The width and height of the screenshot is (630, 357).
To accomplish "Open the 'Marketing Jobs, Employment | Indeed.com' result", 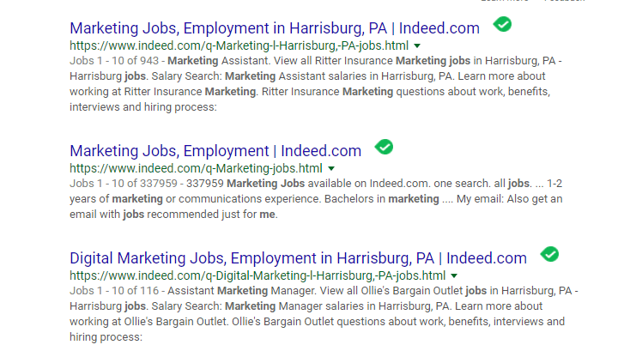I will click(215, 151).
